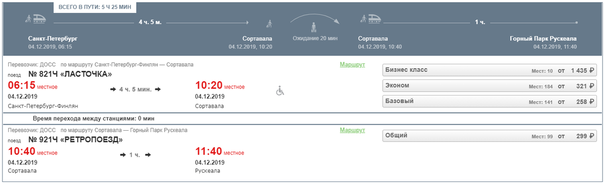Click arrival time 11:40 местное
The image size is (605, 186).
219,151
